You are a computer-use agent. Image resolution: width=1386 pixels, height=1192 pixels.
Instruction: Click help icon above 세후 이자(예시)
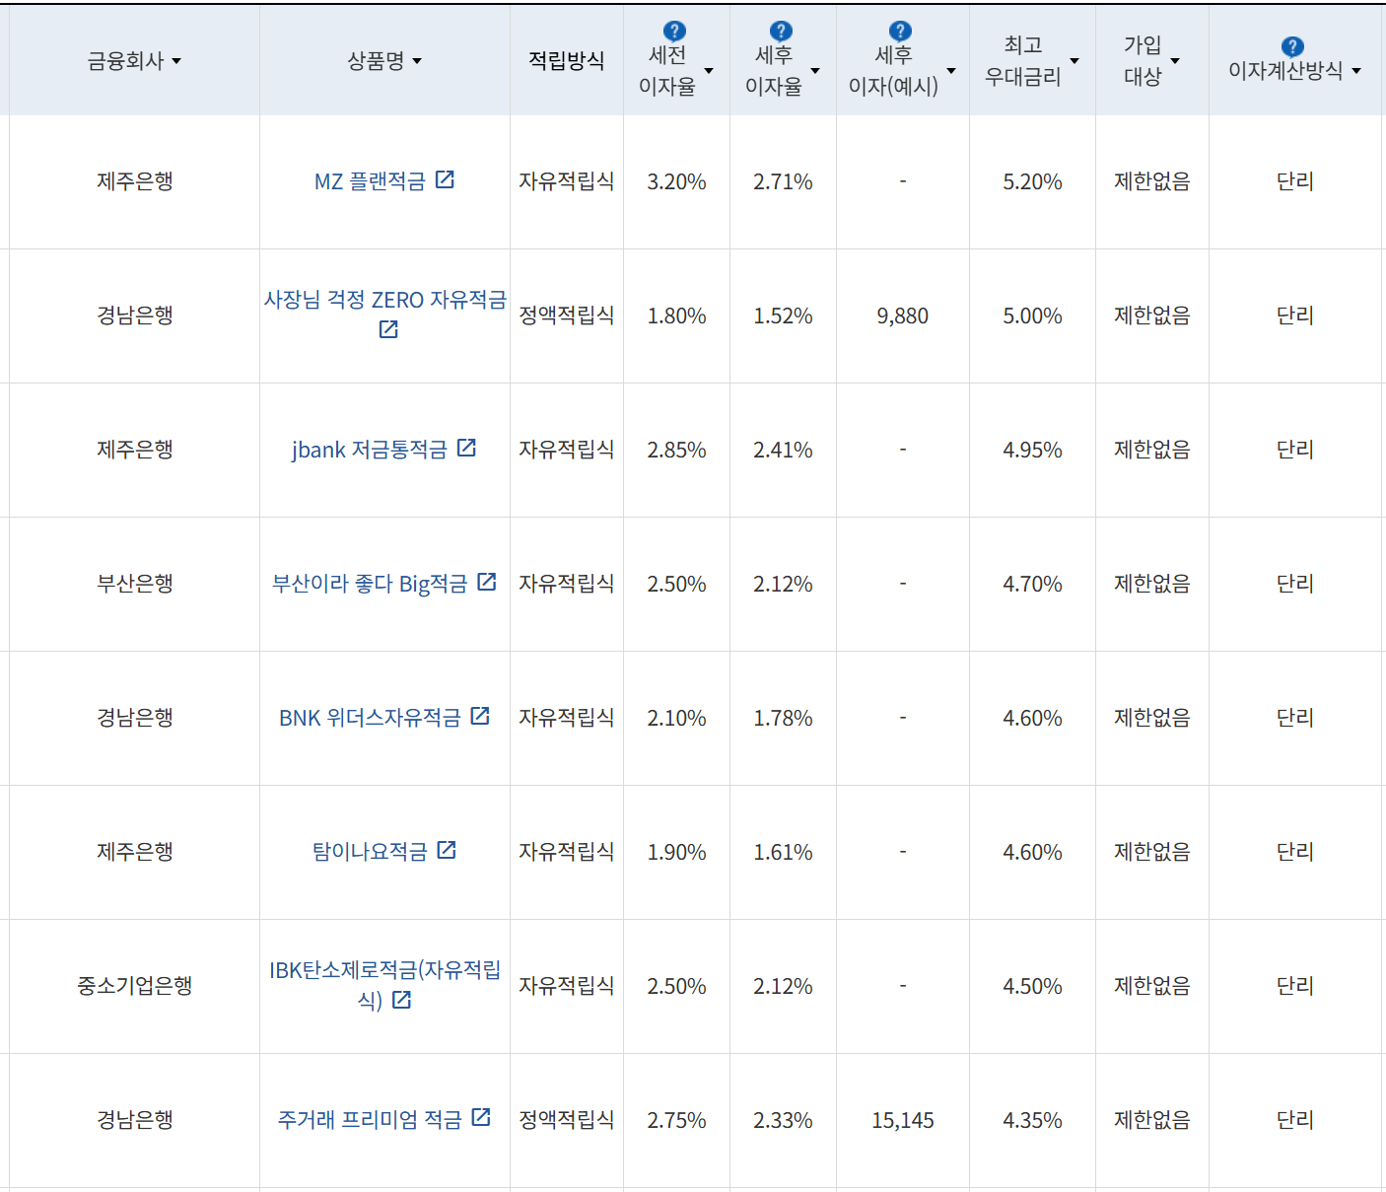[x=900, y=32]
